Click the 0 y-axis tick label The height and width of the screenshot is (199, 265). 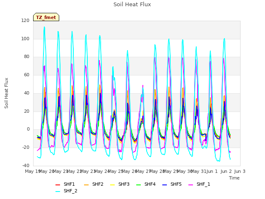point(28,129)
